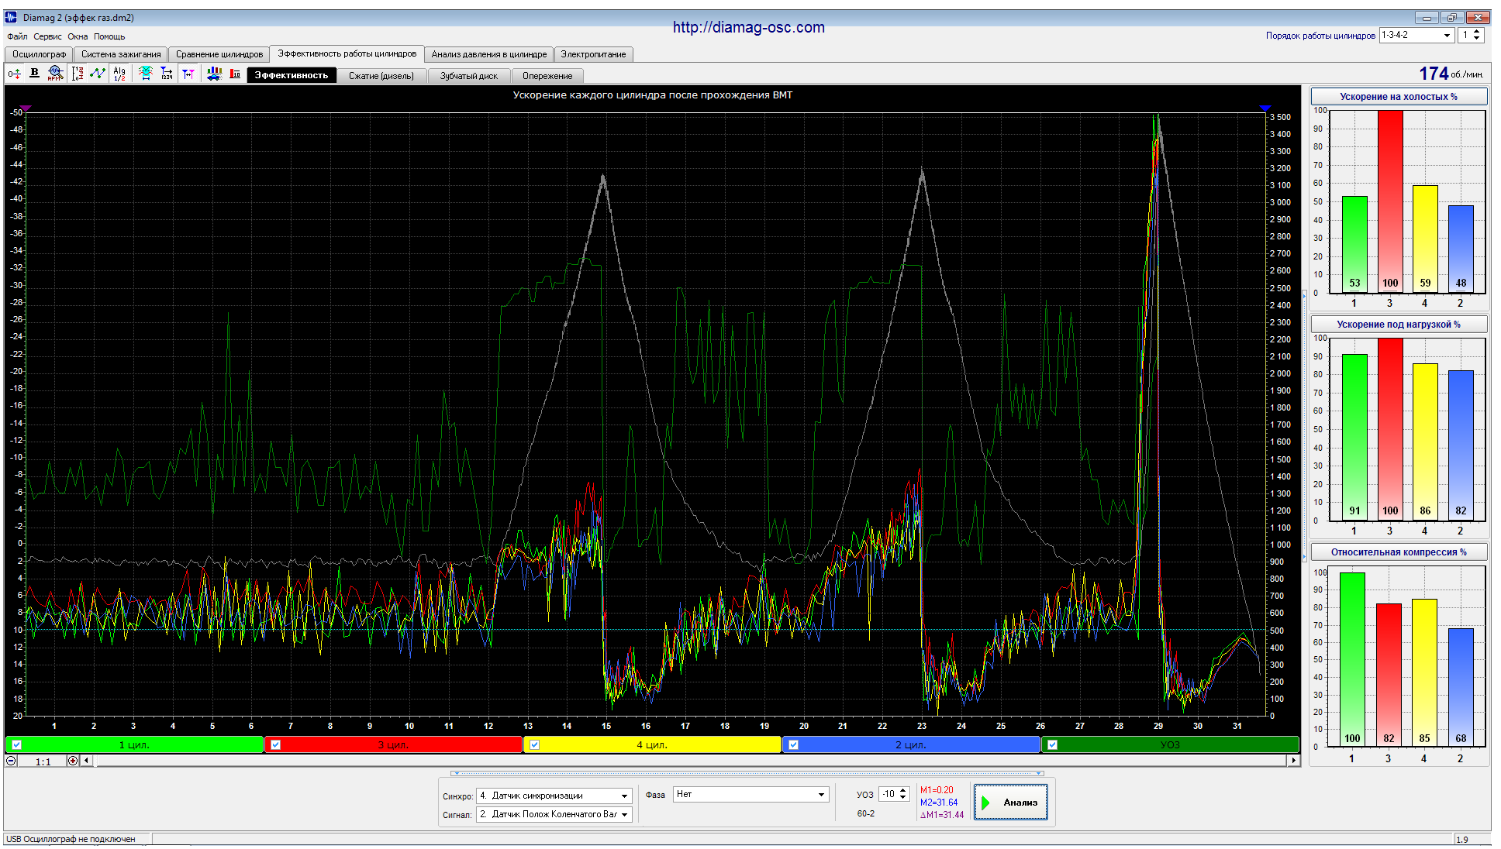The image size is (1501, 849).
Task: Click the RPM scale bracket icon
Action: [x=78, y=74]
